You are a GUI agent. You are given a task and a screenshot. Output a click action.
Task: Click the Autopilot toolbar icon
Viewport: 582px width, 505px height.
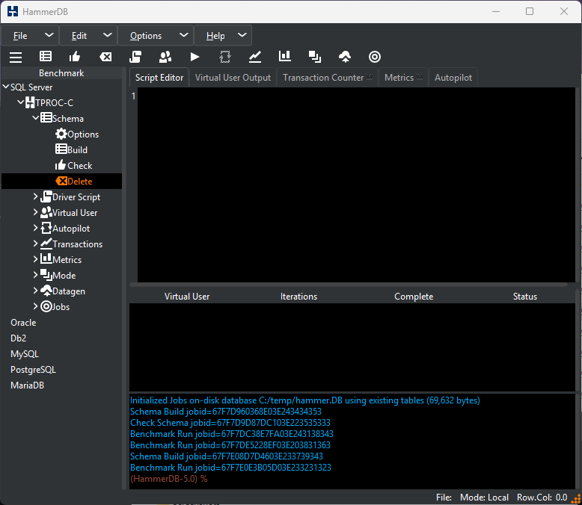(225, 57)
